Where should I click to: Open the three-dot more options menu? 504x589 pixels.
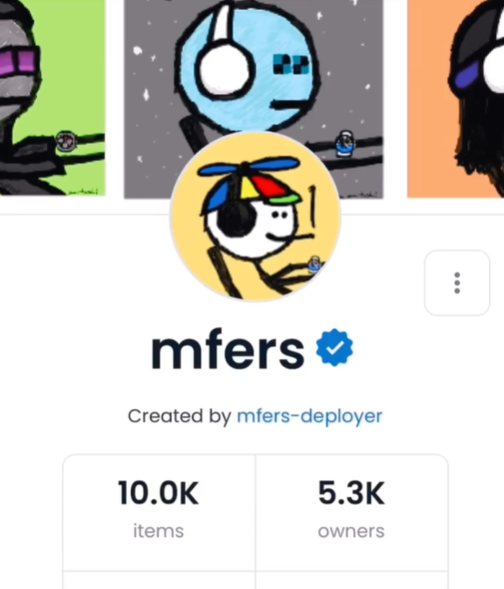pyautogui.click(x=457, y=282)
